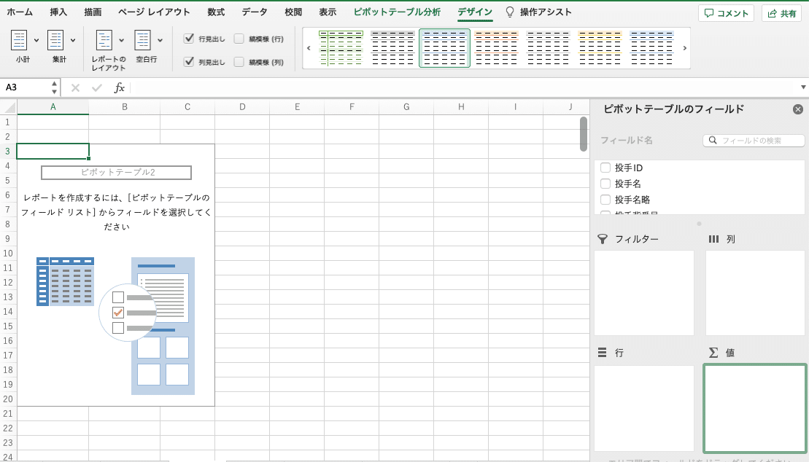Open the 描画 tab

pyautogui.click(x=93, y=12)
